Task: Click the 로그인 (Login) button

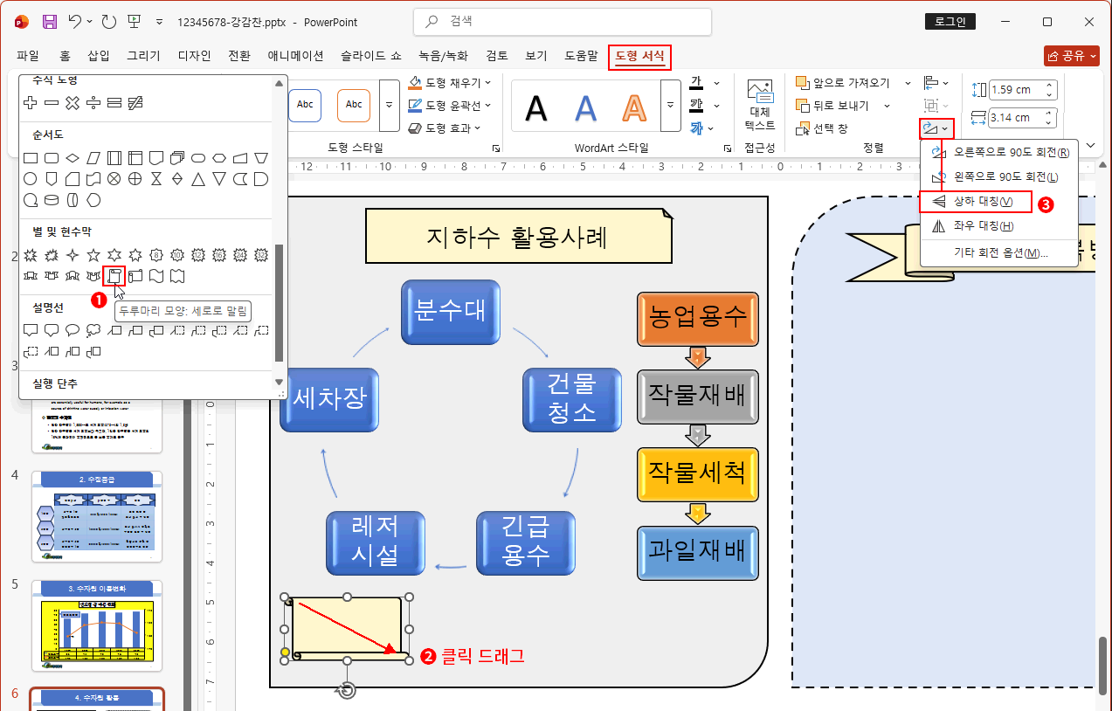Action: point(950,21)
